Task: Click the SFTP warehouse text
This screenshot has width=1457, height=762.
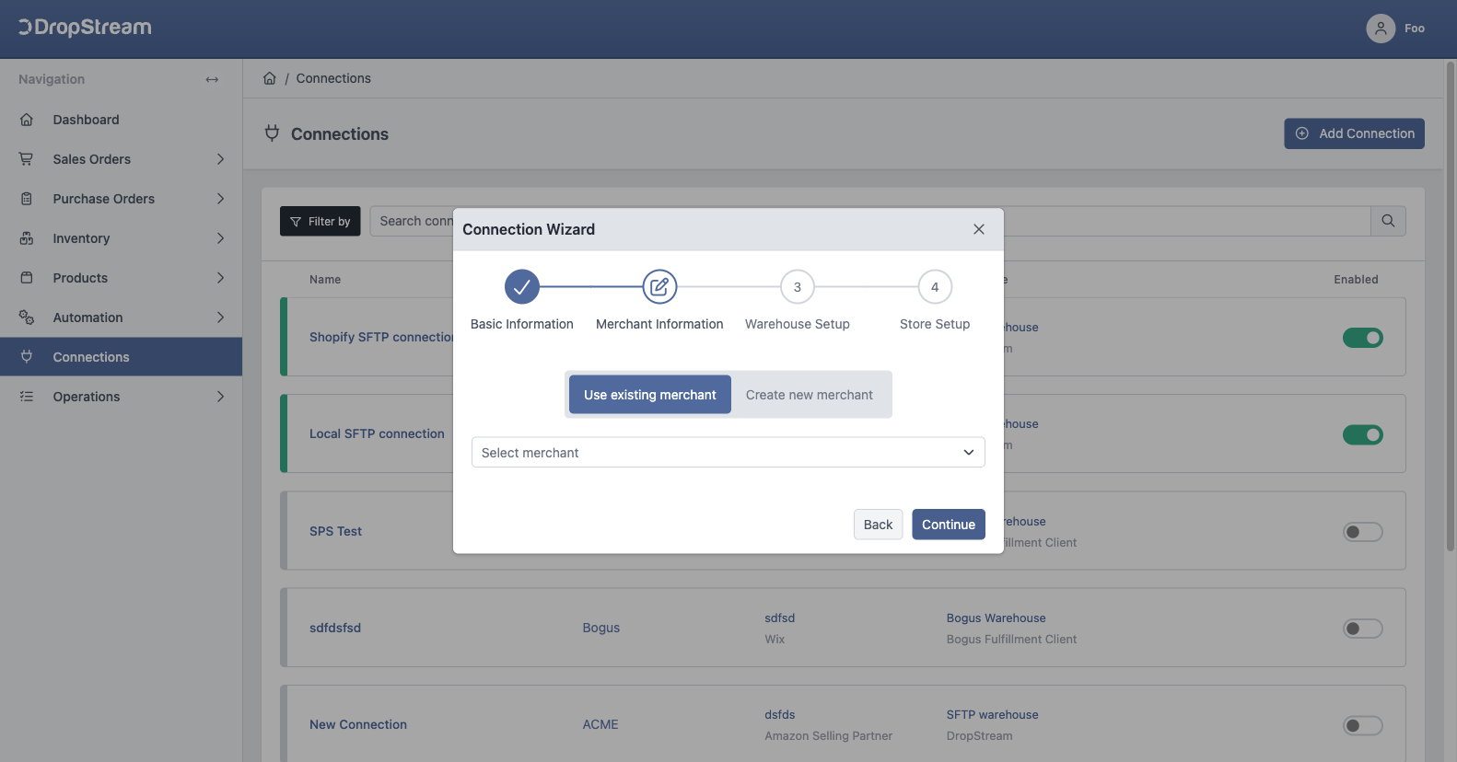Action: click(x=992, y=715)
